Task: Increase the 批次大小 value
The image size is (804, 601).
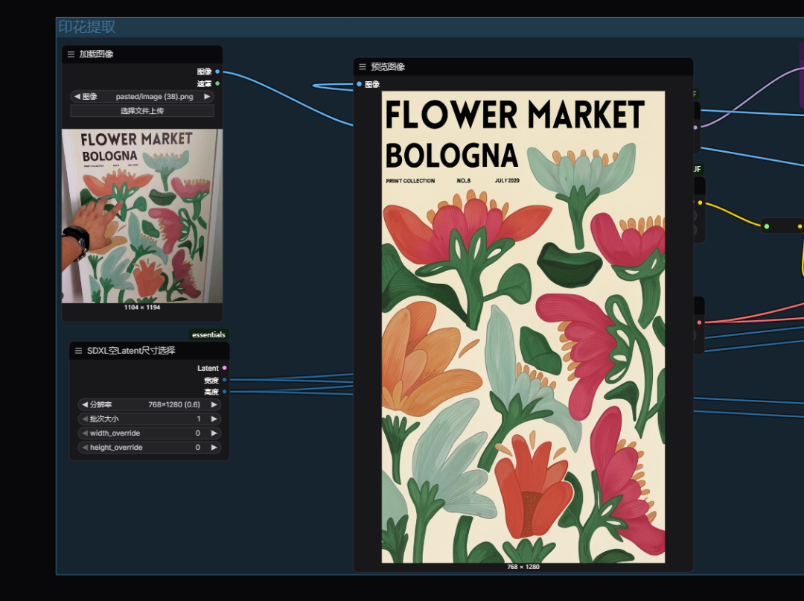Action: [214, 419]
